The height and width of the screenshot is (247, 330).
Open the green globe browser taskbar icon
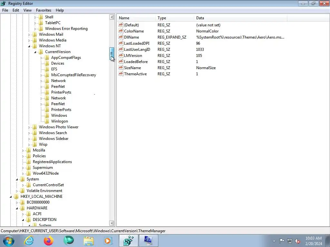tap(69, 241)
